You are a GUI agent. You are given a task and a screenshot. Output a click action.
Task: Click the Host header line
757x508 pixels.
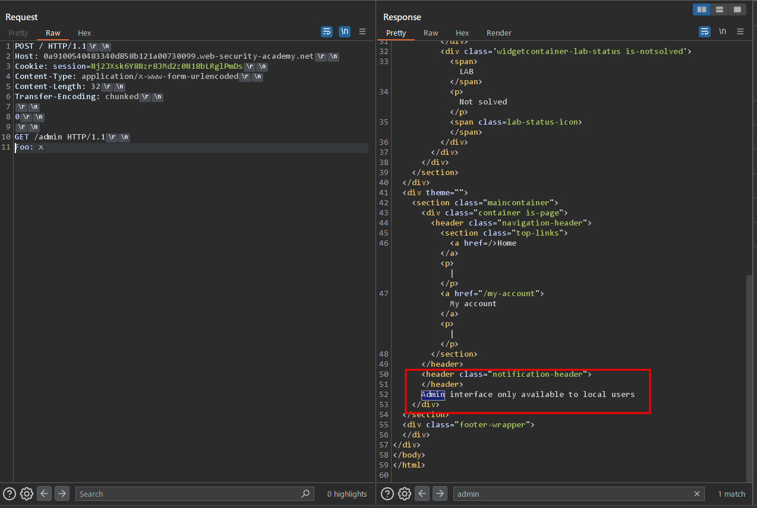coord(176,56)
